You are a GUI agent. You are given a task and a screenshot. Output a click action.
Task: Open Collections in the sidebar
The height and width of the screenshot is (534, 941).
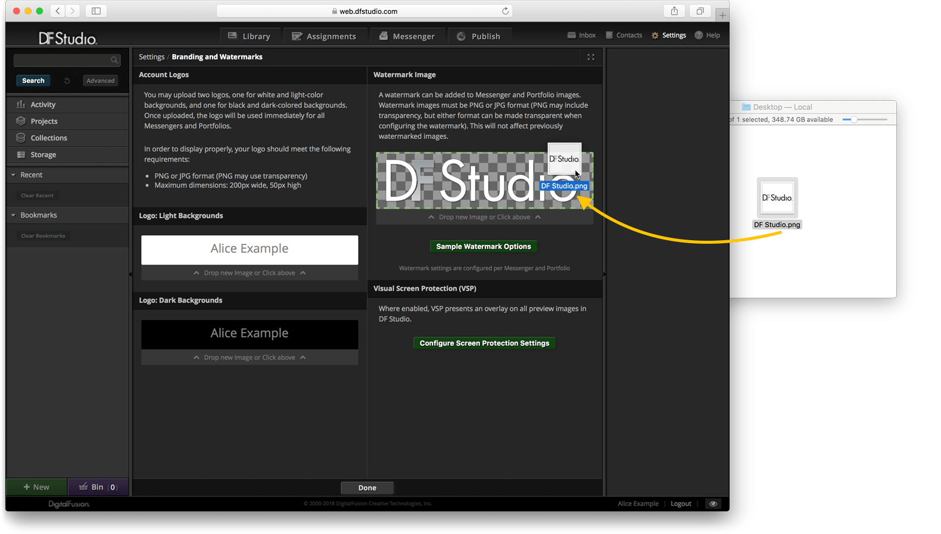point(67,138)
